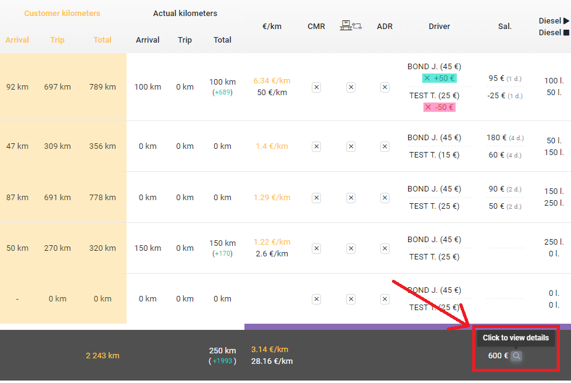The image size is (571, 383).
Task: Toggle CMR checkbox in last 0 km row
Action: (317, 299)
